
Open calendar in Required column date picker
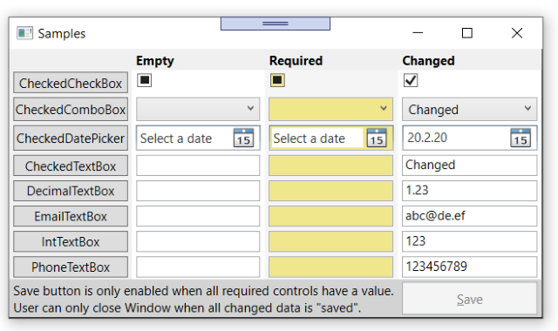pyautogui.click(x=377, y=138)
